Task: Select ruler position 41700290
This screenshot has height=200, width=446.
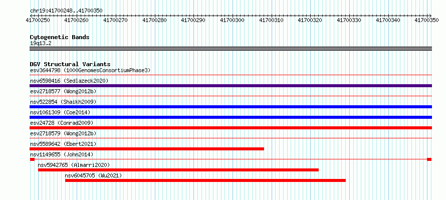Action: pos(193,20)
